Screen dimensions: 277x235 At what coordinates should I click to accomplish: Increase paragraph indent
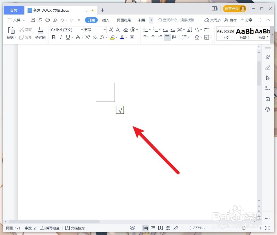coord(173,30)
